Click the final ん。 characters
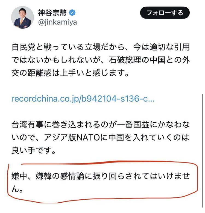Viewport: 205px width, 213px height. 17,189
